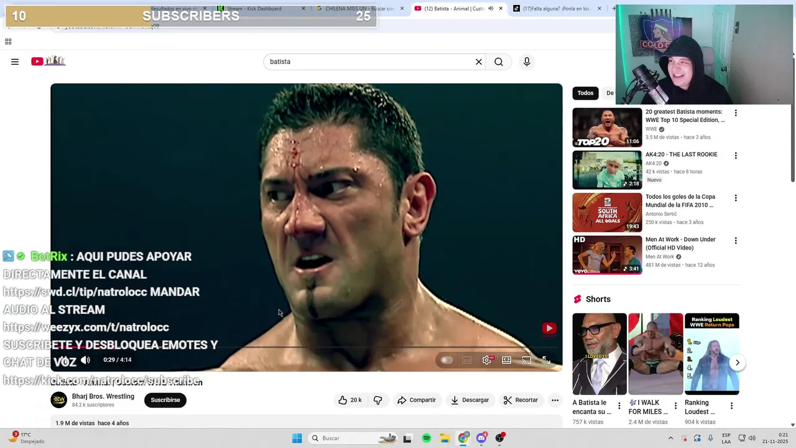Open 'Men At Work - Down Under' thumbnail
The image size is (796, 448).
[x=607, y=255]
